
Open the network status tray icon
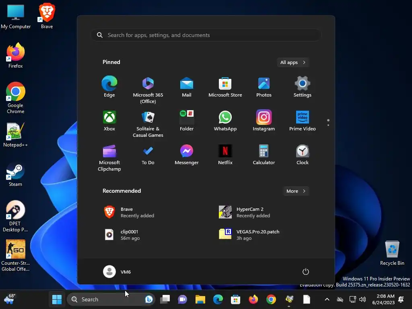(x=352, y=299)
